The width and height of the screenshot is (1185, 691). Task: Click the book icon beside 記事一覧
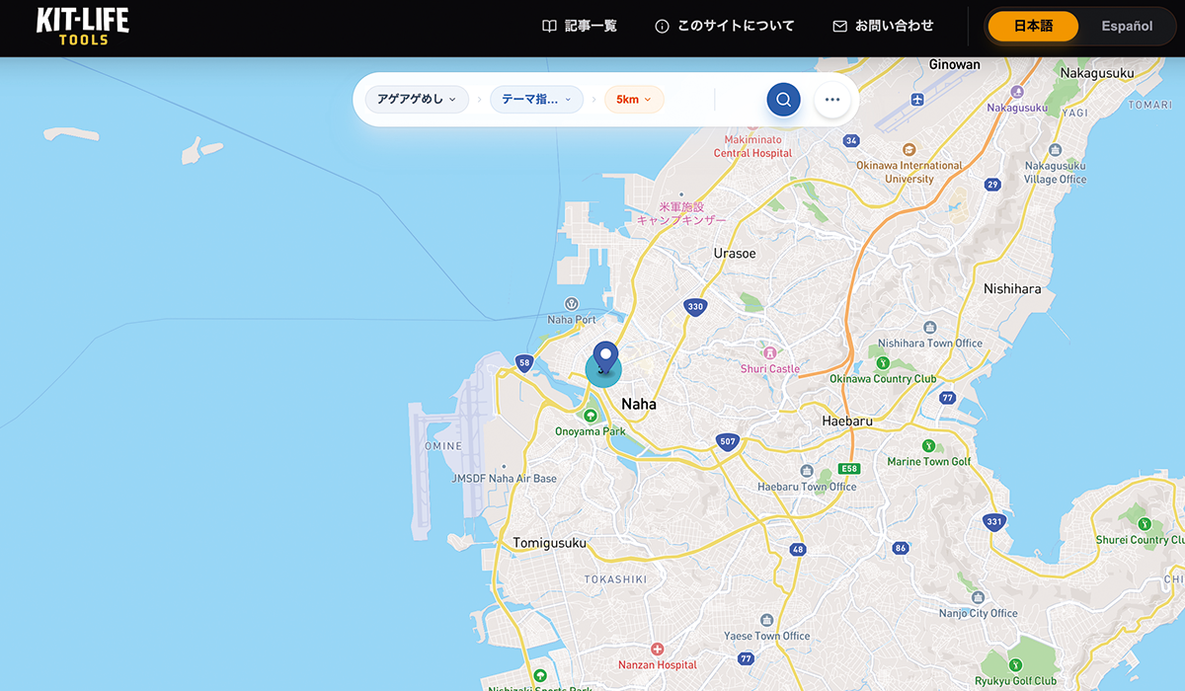click(x=549, y=26)
